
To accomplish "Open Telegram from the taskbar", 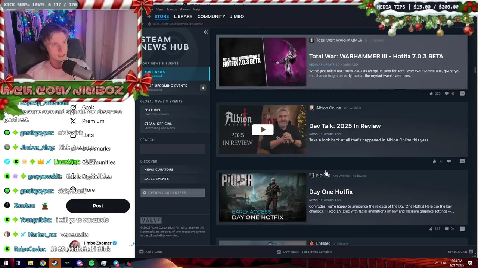I will [x=116, y=263].
